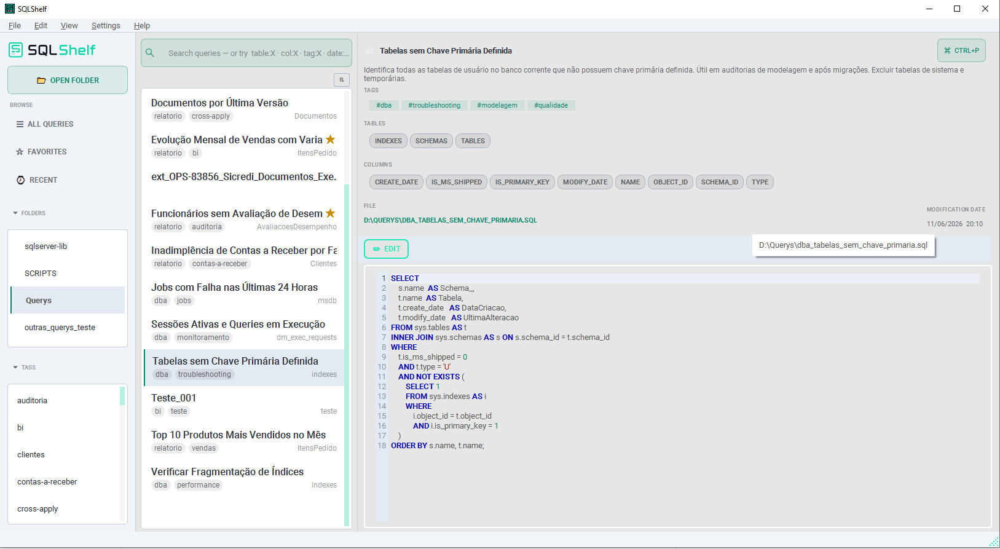The image size is (1000, 549).
Task: Click the IS_MS_SHIPPED column chip
Action: coord(457,182)
